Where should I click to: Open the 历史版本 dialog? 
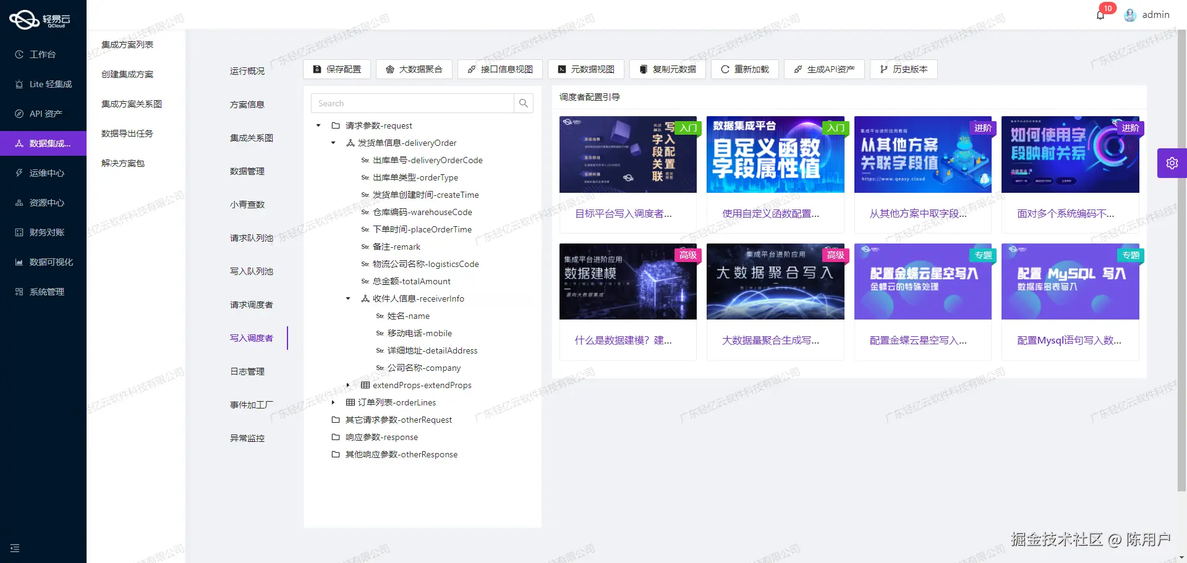(903, 69)
